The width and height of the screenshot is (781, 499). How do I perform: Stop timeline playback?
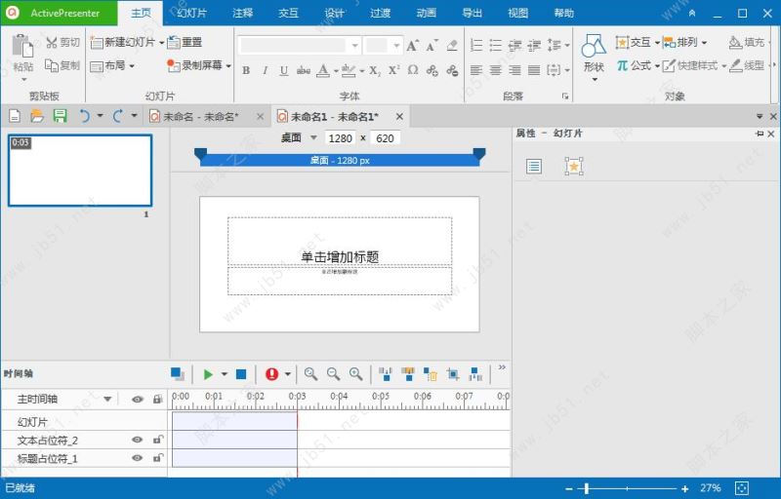tap(241, 373)
